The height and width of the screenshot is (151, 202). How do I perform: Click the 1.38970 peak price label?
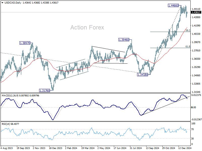pyautogui.click(x=25, y=43)
